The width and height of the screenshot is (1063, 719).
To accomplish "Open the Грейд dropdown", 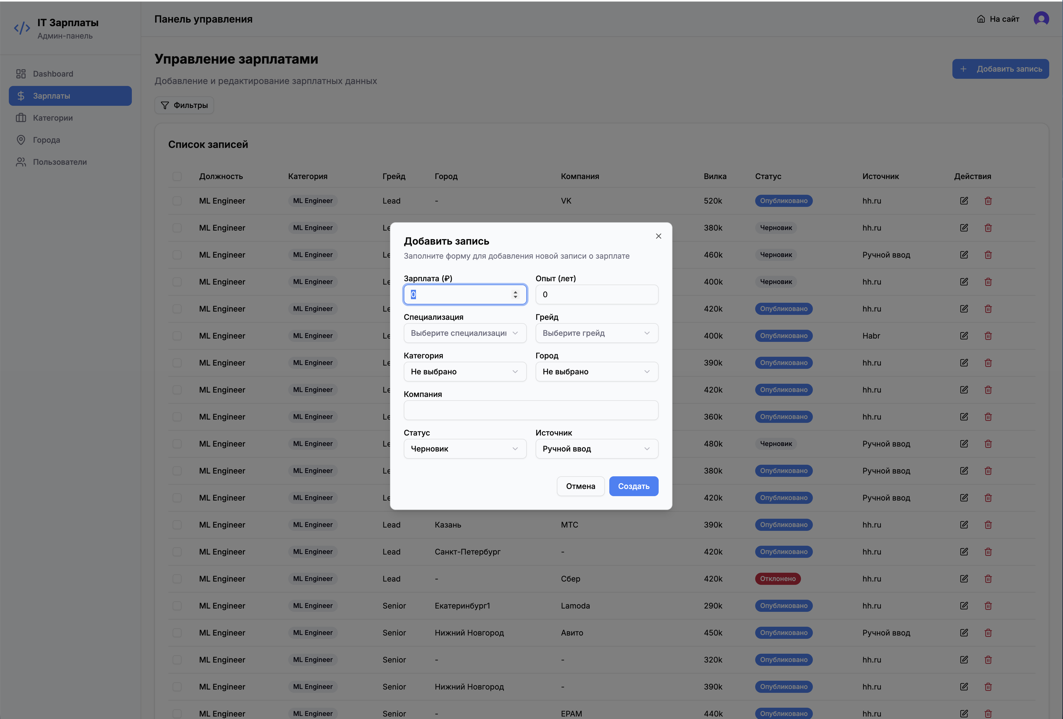I will pos(596,333).
